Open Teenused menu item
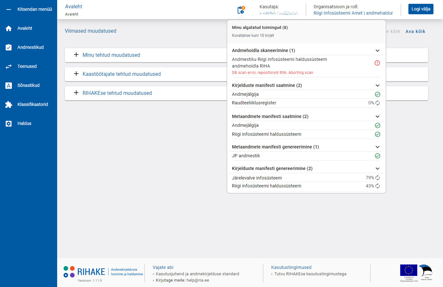Image resolution: width=443 pixels, height=287 pixels. (27, 66)
